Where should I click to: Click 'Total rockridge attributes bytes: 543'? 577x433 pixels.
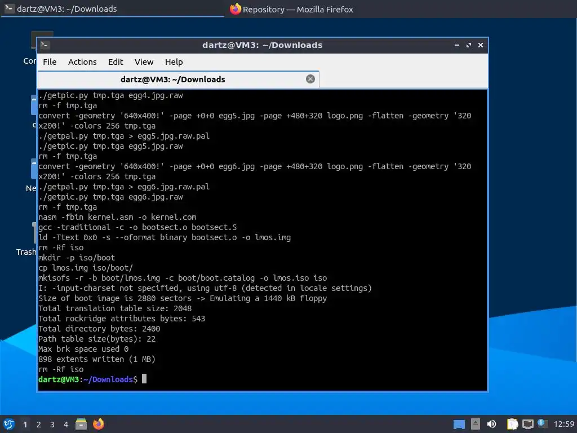[122, 319]
